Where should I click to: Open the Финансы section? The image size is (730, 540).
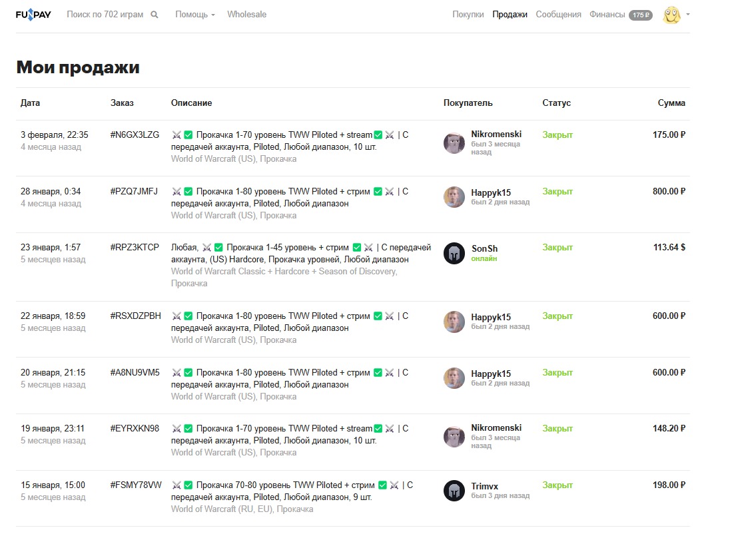pos(607,15)
